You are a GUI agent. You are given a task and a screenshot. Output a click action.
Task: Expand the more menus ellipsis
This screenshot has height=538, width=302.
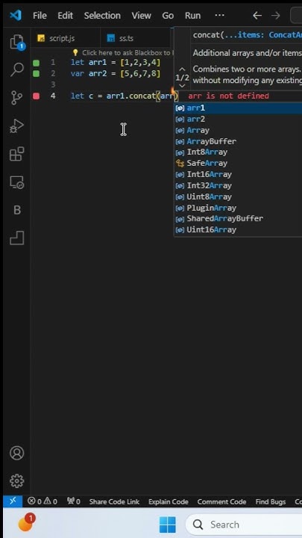219,16
